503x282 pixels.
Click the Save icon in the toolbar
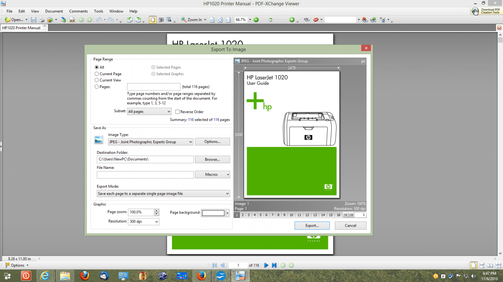click(34, 20)
